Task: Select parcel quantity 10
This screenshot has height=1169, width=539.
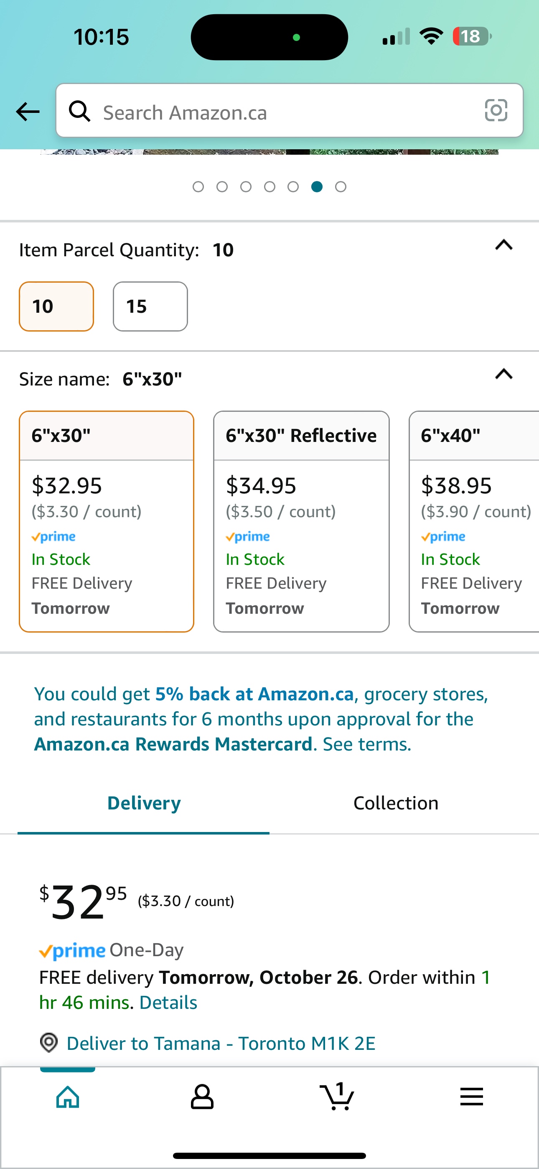Action: 56,306
